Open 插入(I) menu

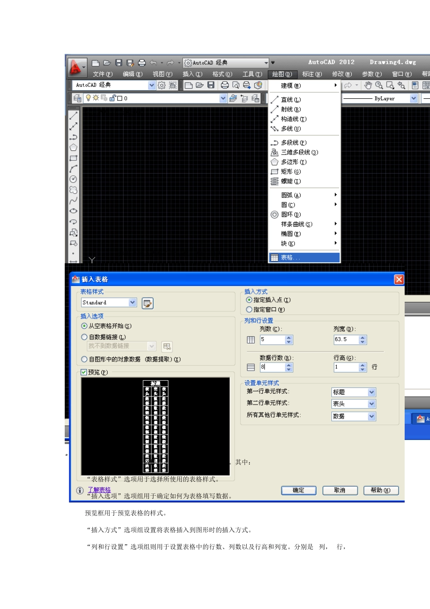click(x=192, y=74)
